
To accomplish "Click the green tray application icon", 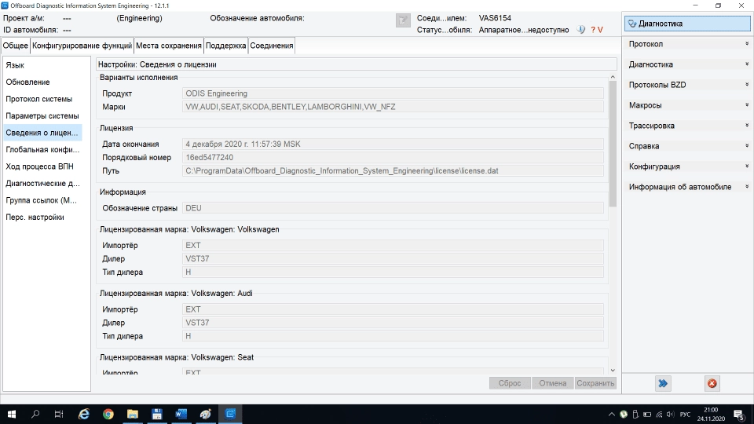I will [x=623, y=414].
